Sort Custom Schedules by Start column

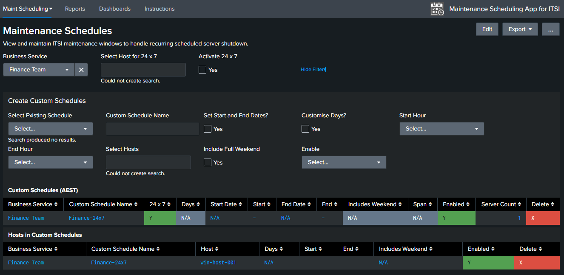coord(262,204)
